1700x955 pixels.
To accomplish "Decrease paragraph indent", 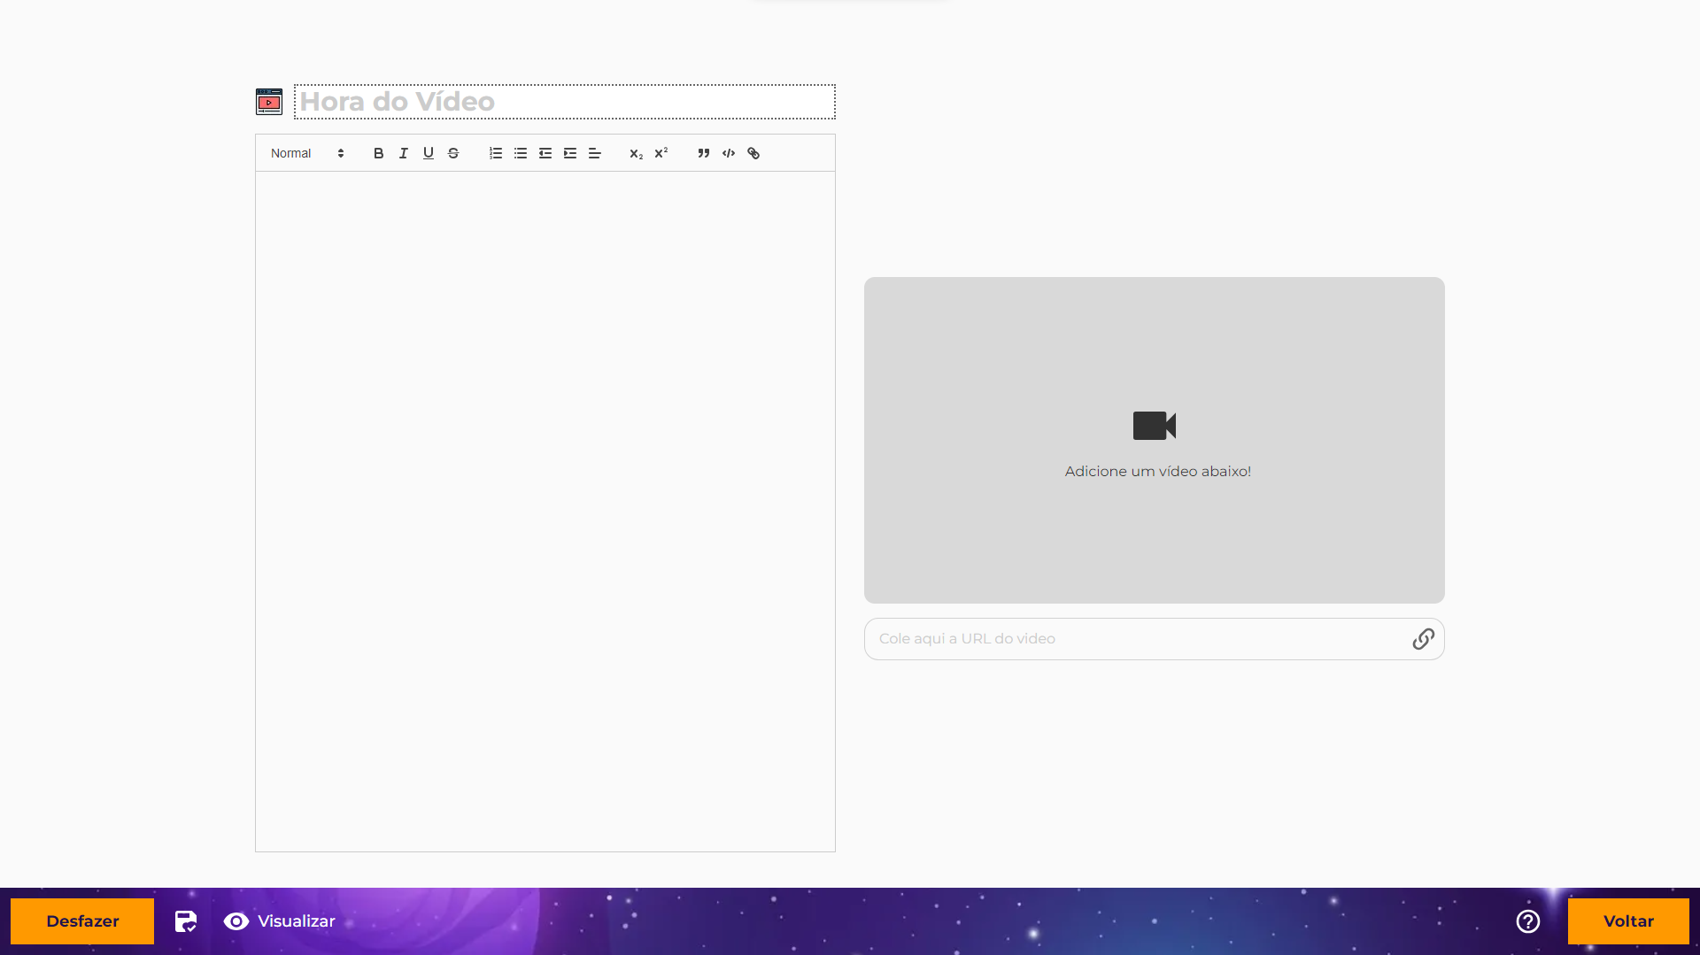I will click(545, 153).
